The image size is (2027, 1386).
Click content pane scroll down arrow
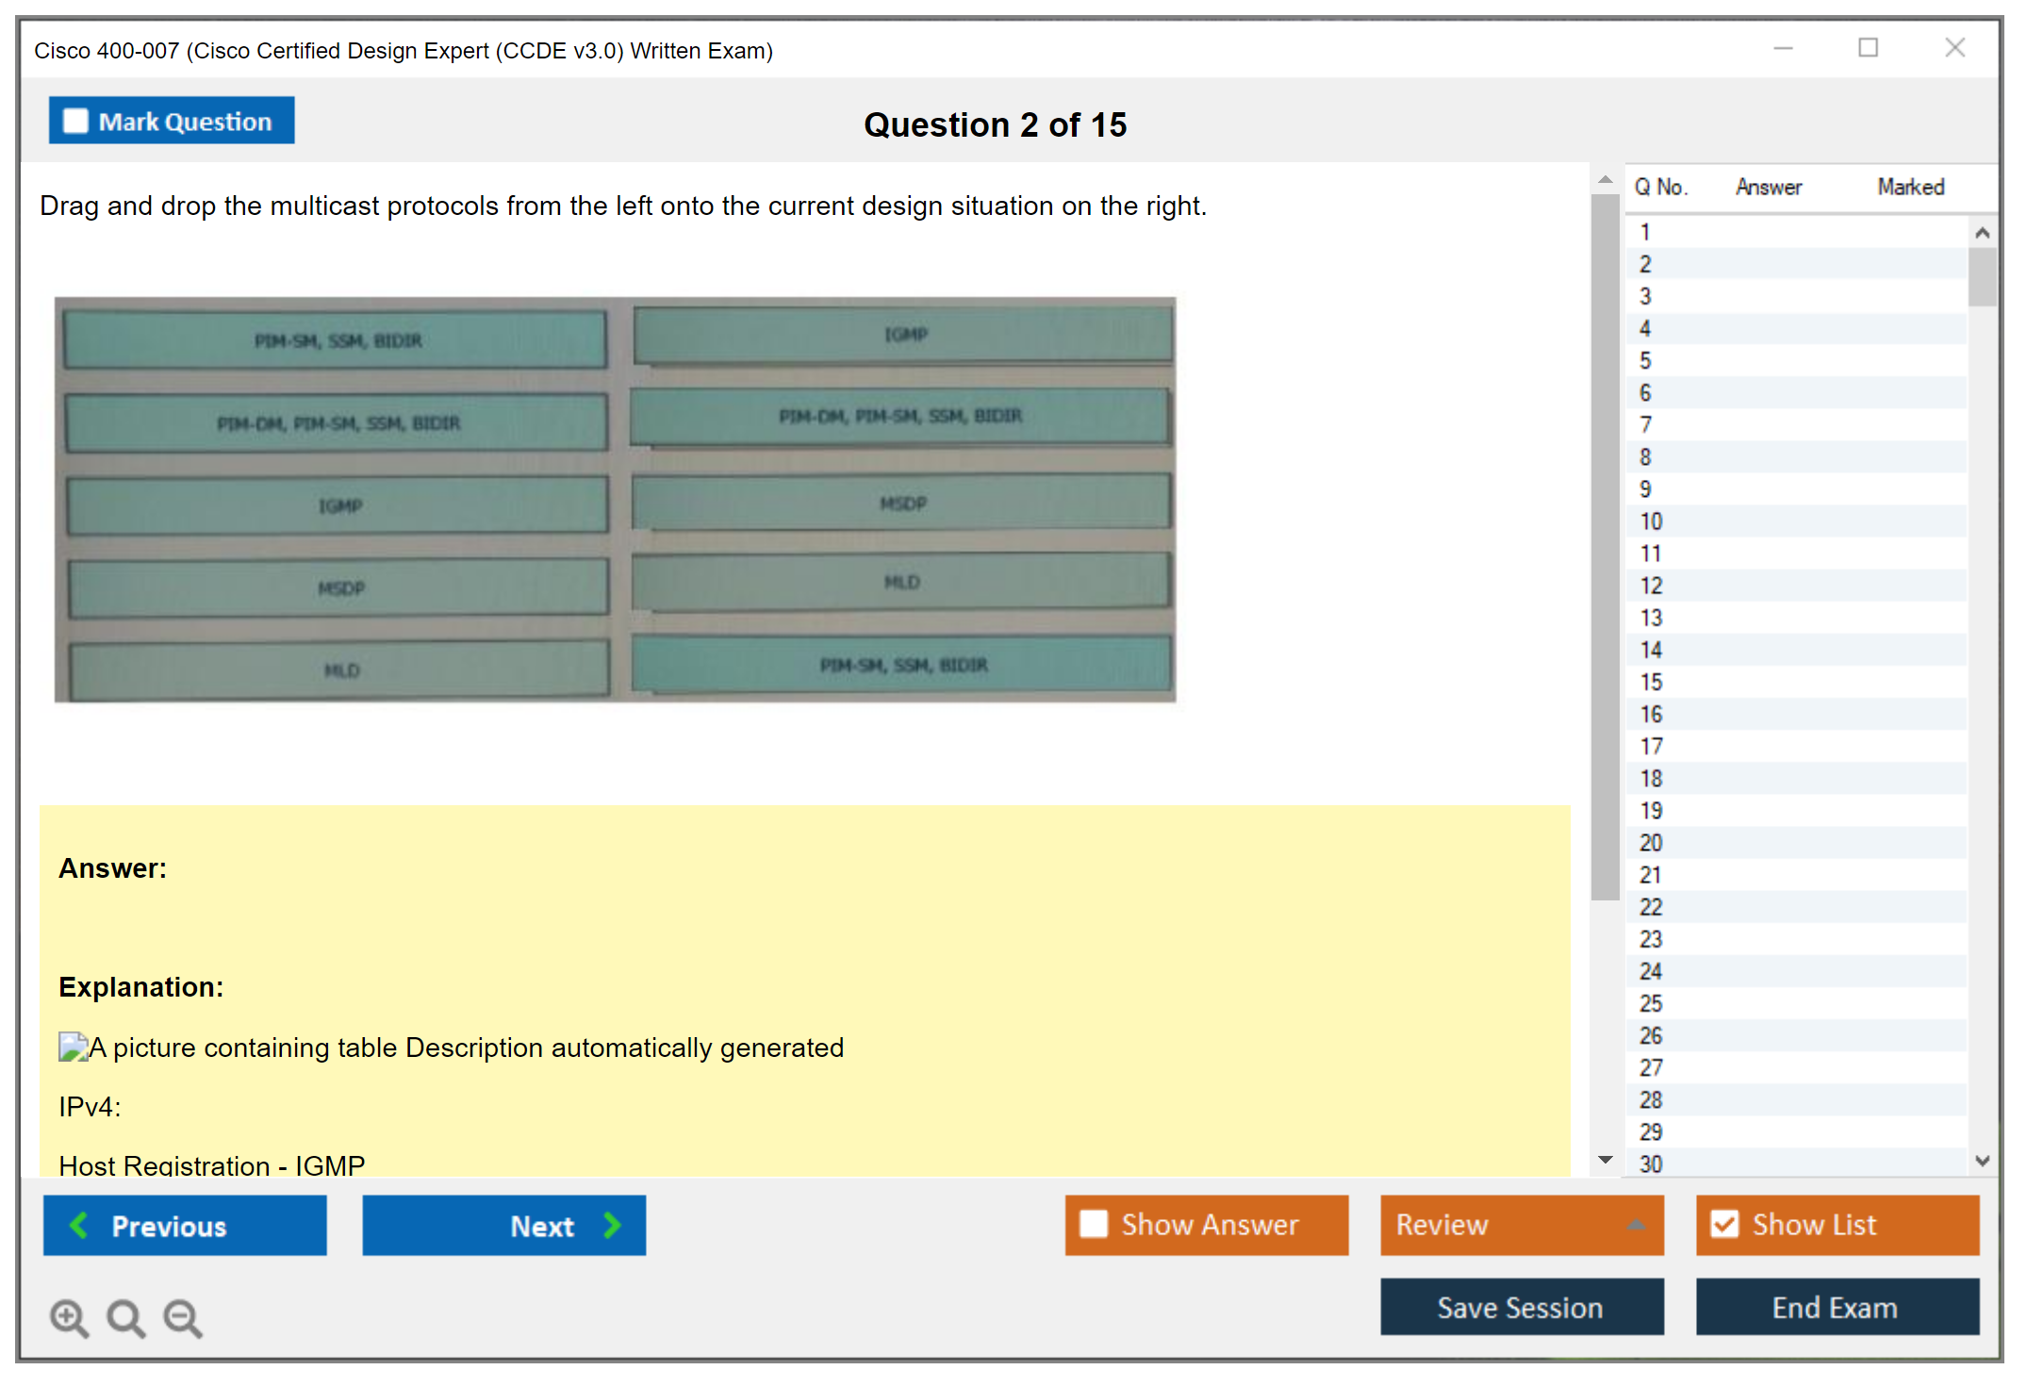1605,1160
